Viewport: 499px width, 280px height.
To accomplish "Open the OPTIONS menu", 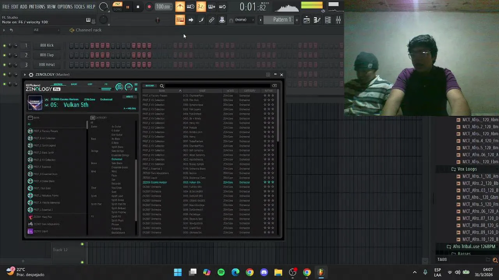I will 65,7.
